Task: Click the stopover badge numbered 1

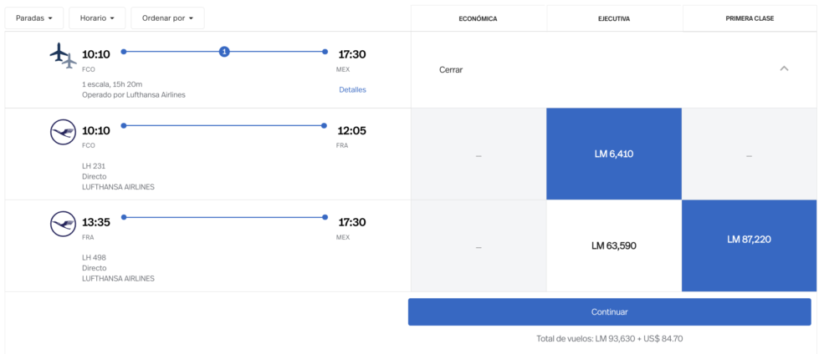Action: pyautogui.click(x=224, y=52)
